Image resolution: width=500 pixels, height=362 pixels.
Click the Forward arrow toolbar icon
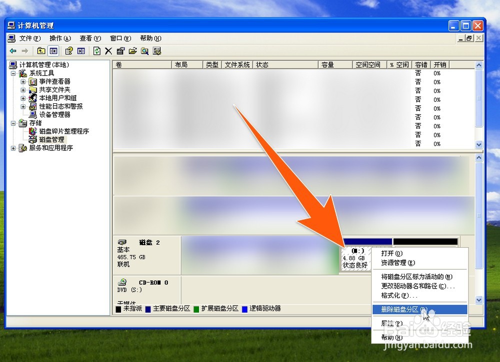[25, 51]
